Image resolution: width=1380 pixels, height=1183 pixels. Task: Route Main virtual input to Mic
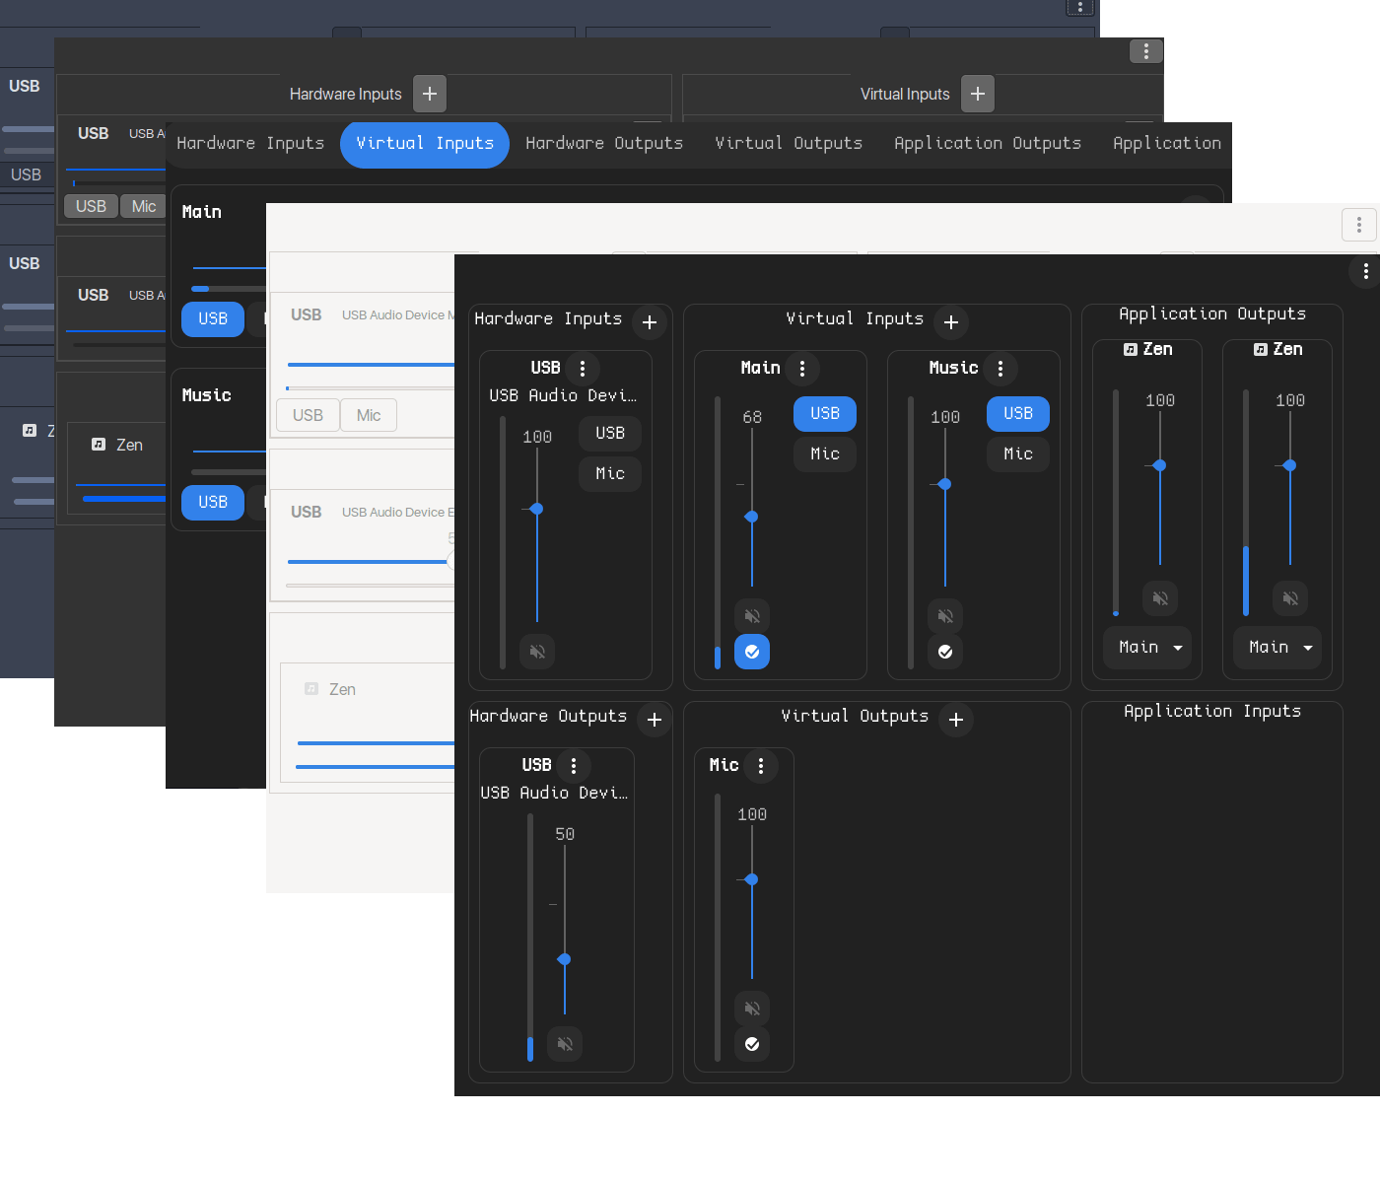(825, 454)
